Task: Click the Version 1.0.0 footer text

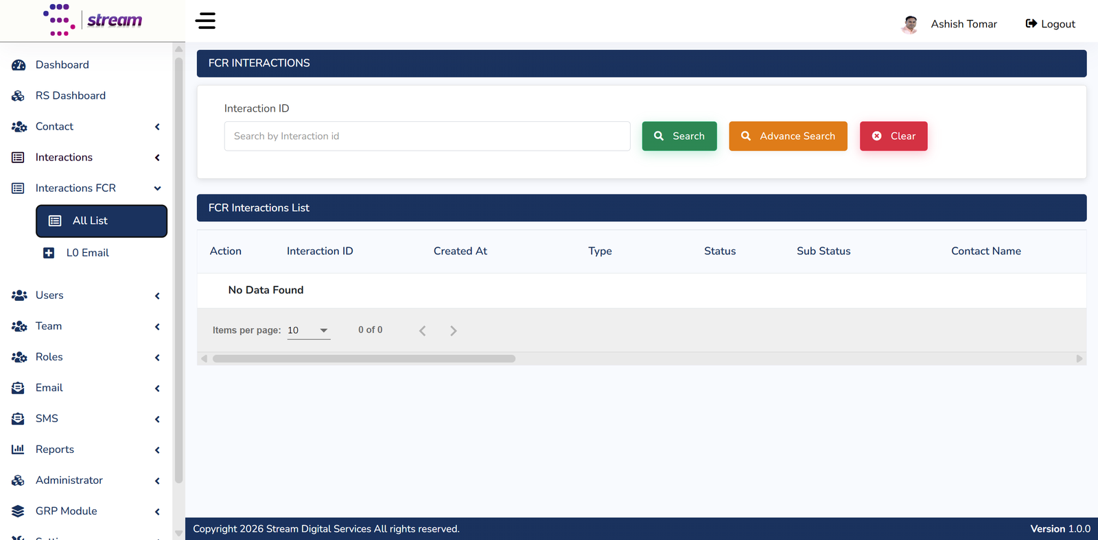Action: click(x=1060, y=529)
